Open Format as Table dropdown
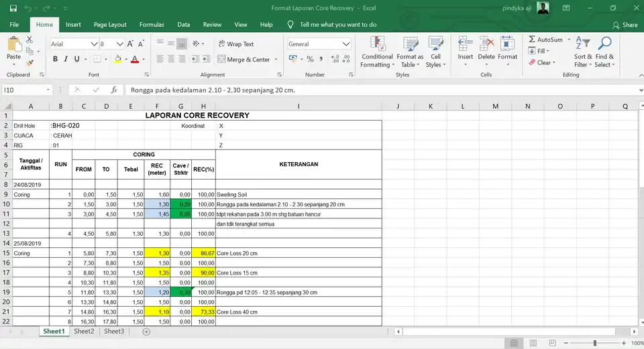This screenshot has height=349, width=644. (x=410, y=52)
